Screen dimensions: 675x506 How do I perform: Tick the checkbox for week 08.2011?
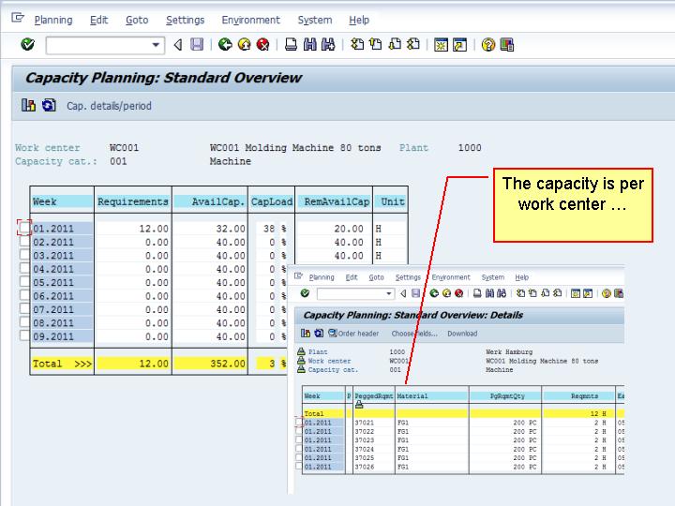click(x=24, y=322)
